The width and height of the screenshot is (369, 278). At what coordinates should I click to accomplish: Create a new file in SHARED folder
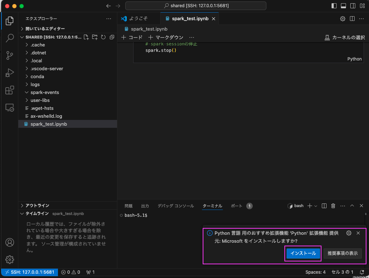click(86, 37)
